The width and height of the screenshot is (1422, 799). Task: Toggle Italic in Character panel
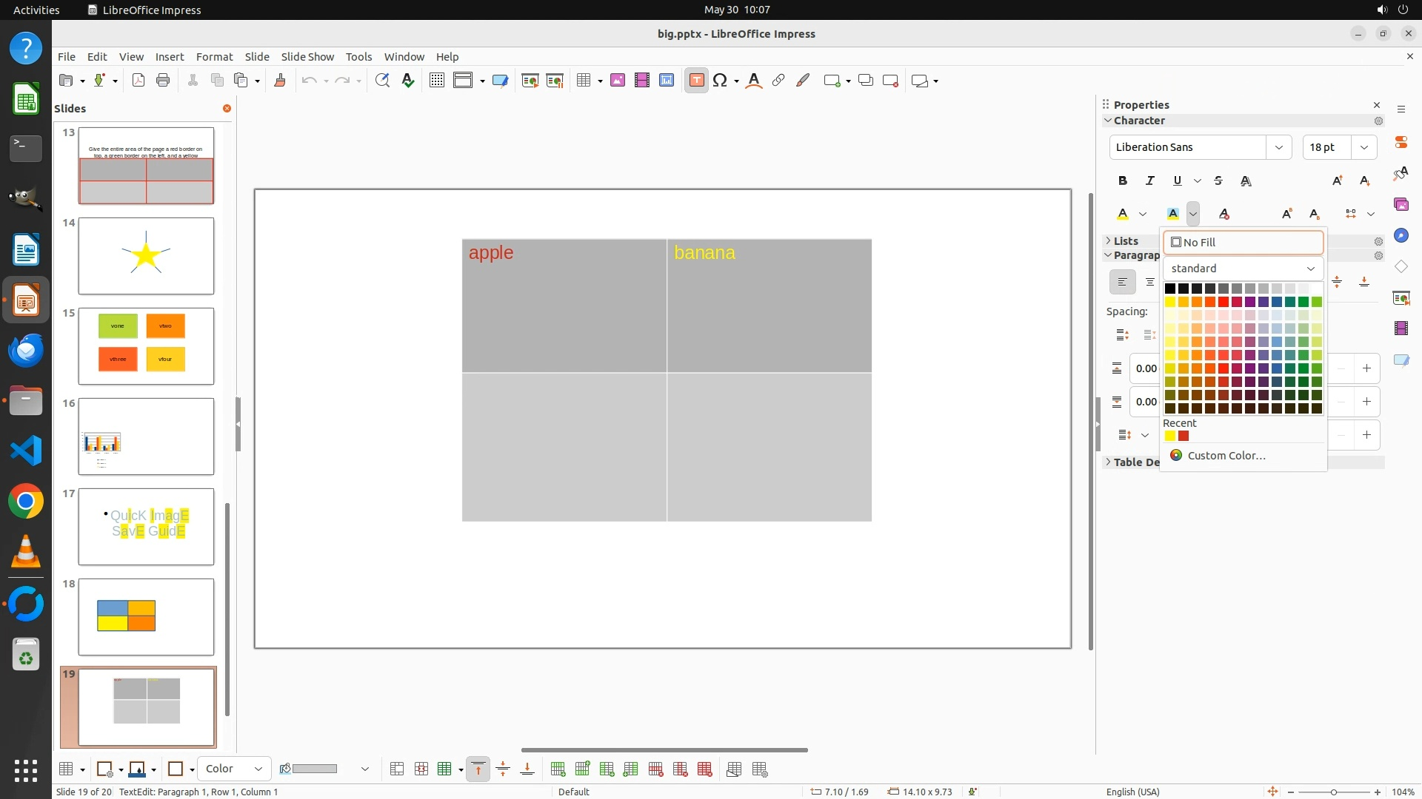(x=1150, y=181)
